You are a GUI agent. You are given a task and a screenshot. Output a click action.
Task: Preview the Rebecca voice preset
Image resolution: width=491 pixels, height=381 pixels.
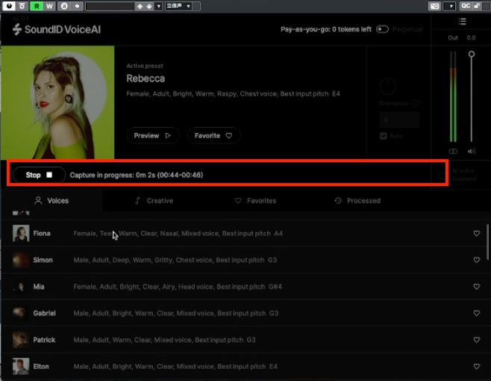(x=152, y=136)
